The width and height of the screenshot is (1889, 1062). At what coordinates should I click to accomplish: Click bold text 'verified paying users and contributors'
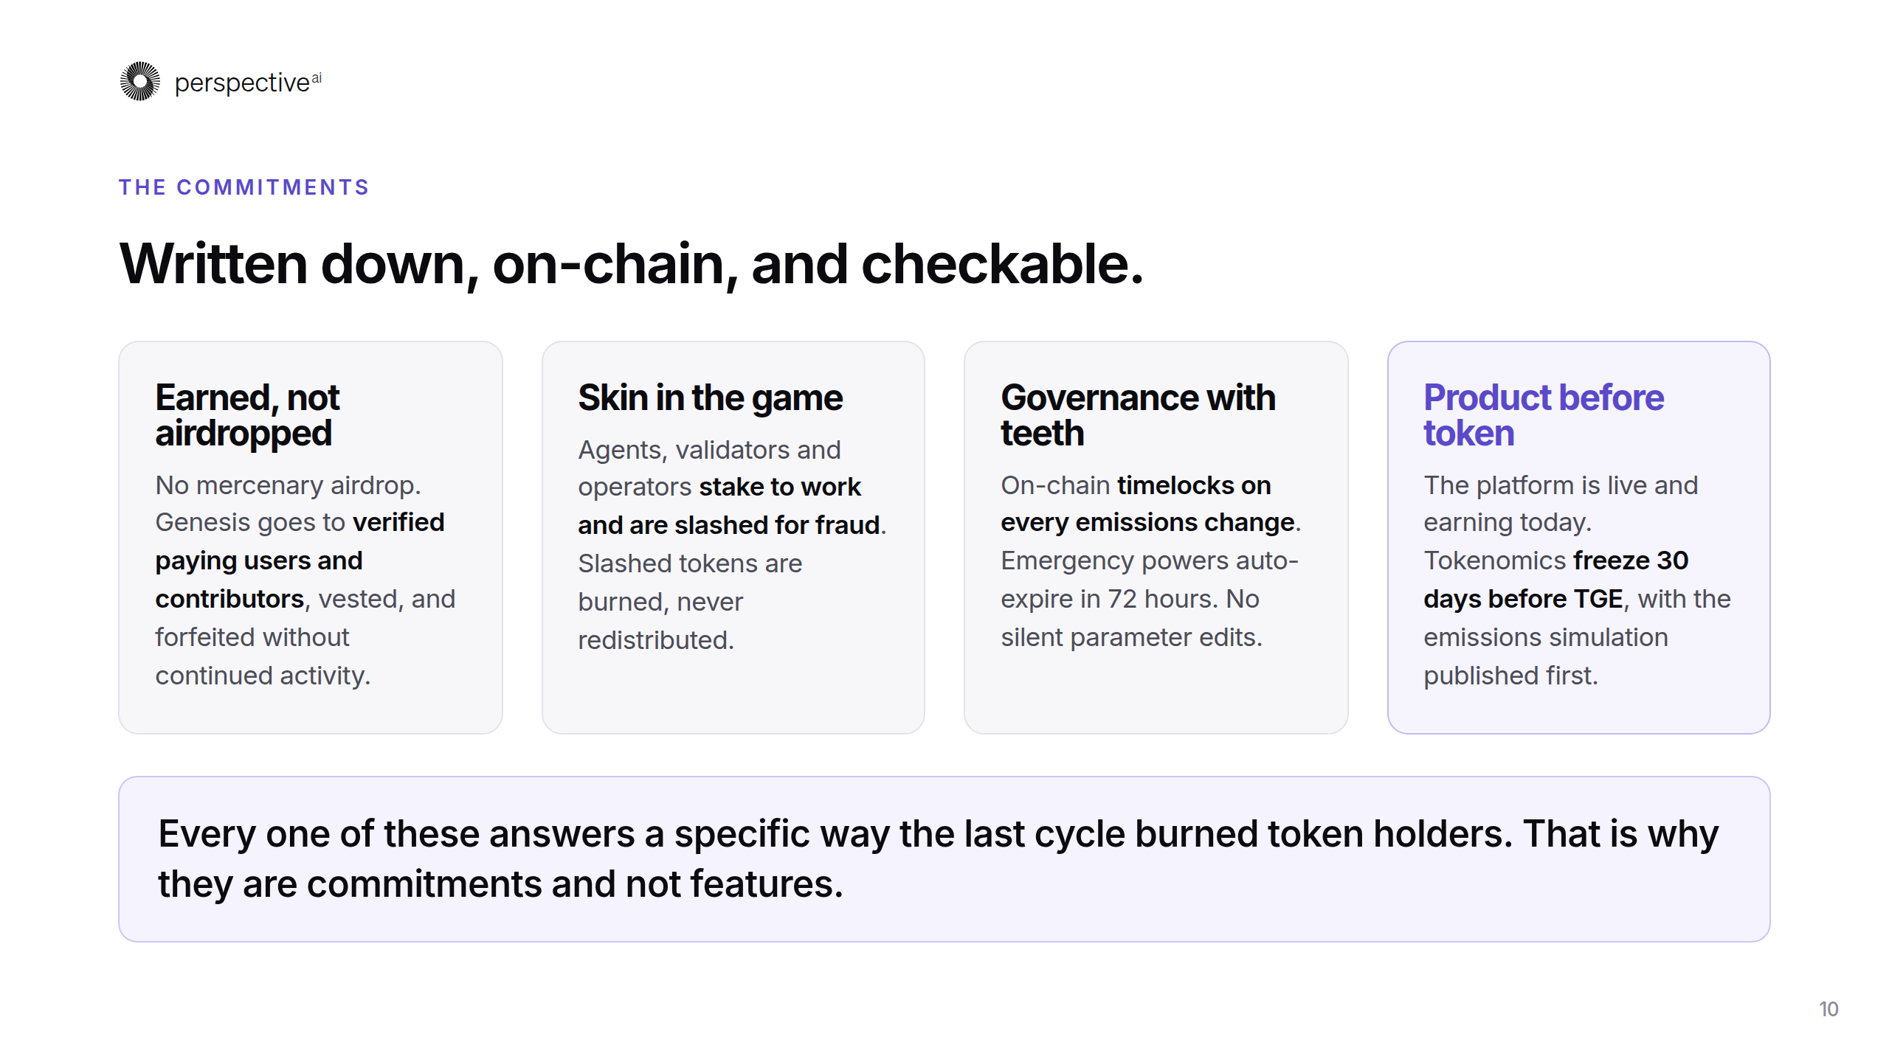pyautogui.click(x=300, y=560)
